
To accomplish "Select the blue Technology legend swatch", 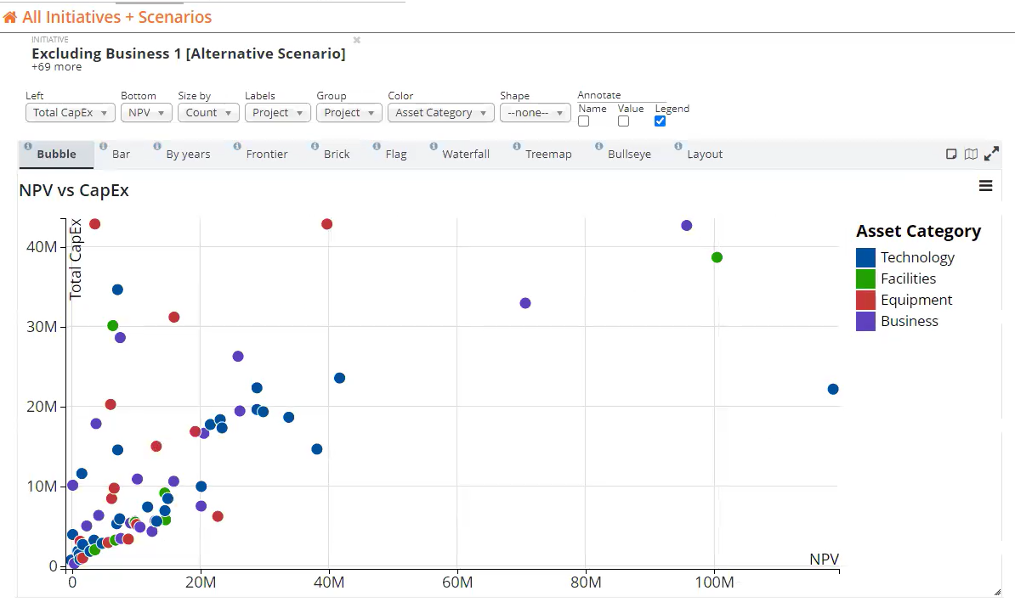I will (865, 257).
